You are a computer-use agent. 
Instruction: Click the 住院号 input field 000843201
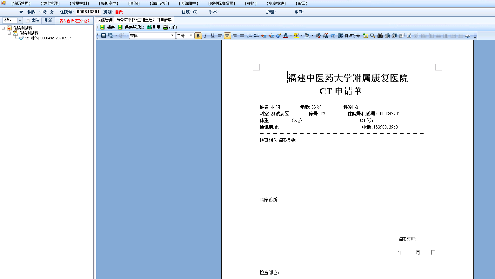88,12
